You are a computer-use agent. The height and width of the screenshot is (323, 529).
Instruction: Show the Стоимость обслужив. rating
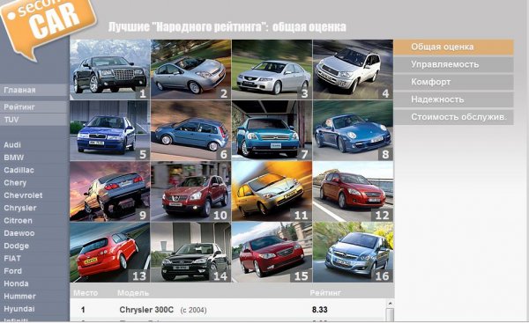pos(454,117)
